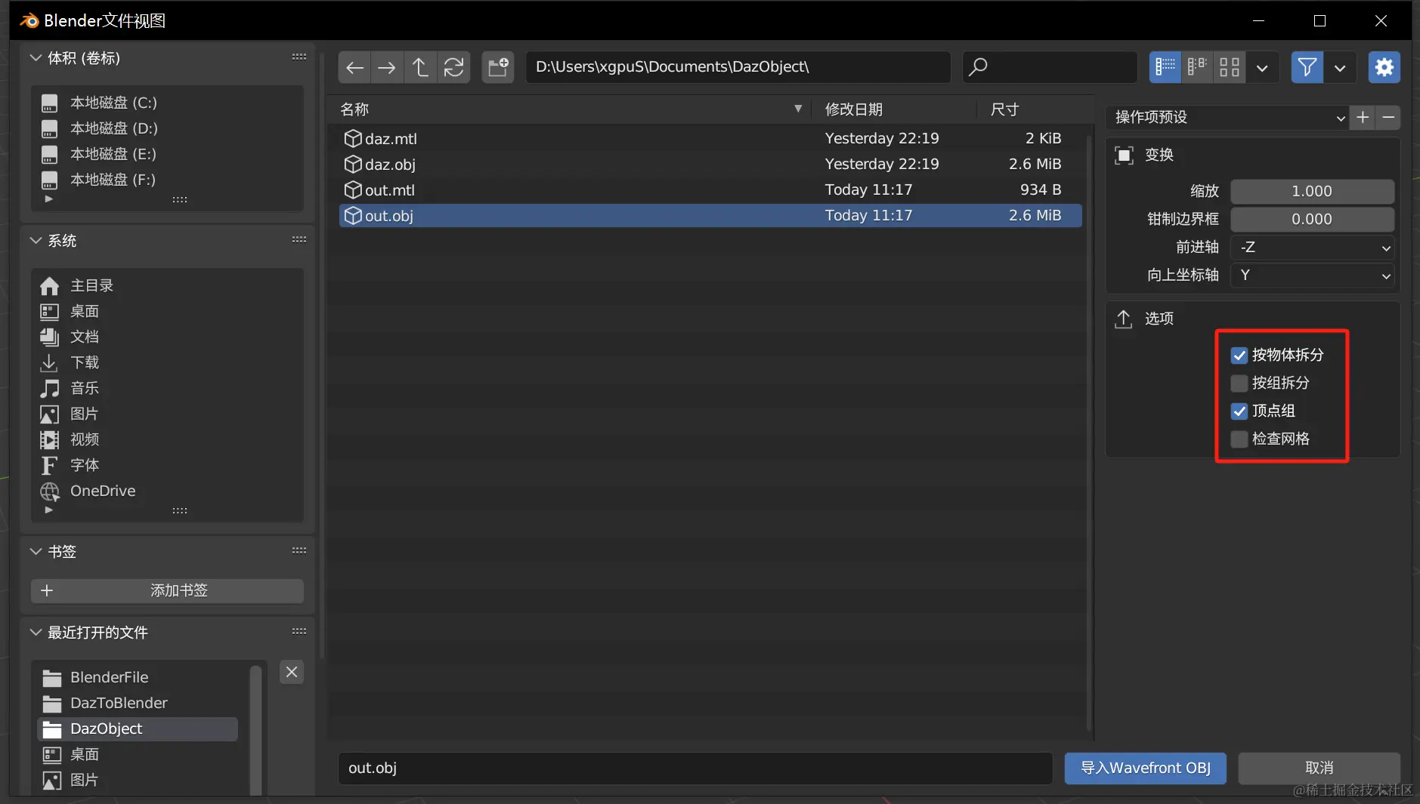Open 字体 fonts folder
Viewport: 1420px width, 804px height.
(167, 465)
